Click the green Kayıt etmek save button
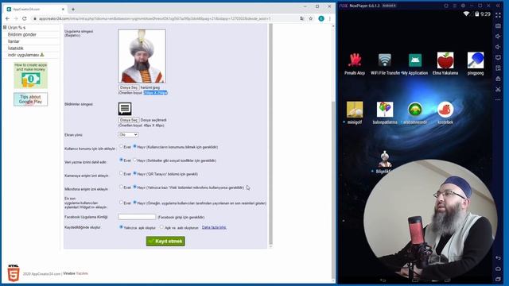 click(165, 242)
